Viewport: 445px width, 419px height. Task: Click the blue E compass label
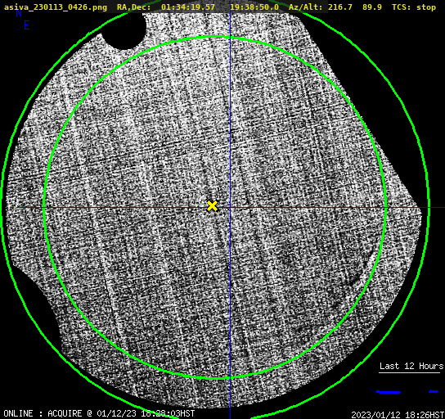coord(27,25)
